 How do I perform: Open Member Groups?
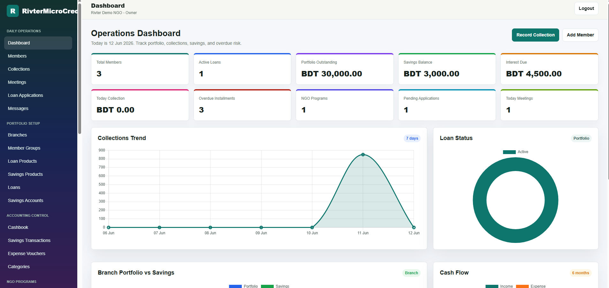tap(38, 148)
